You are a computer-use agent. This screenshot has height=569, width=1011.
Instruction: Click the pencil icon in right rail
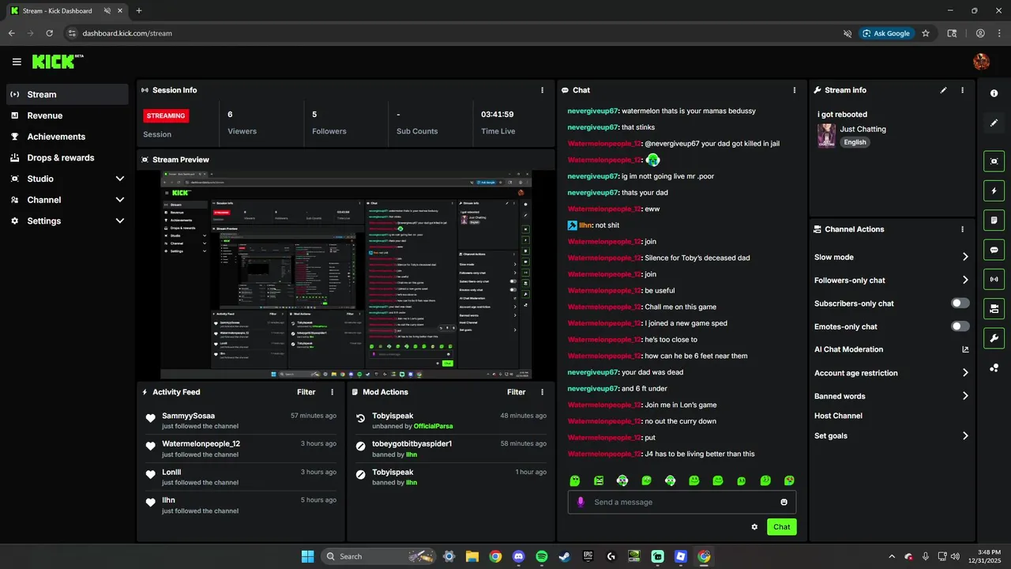click(x=994, y=123)
